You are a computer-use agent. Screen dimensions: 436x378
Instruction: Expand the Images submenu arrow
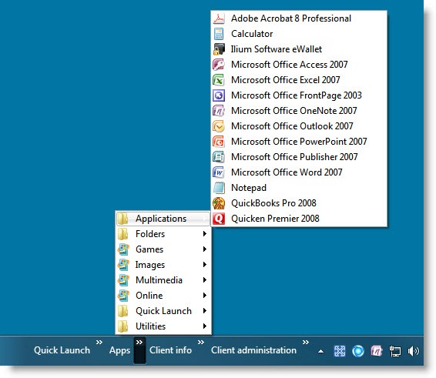click(x=205, y=265)
